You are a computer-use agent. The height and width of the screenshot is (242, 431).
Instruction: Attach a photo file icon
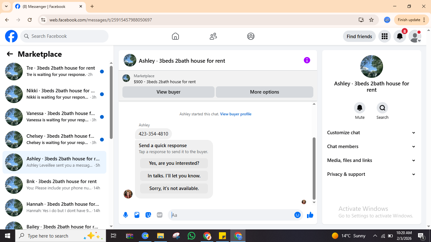[137, 215]
